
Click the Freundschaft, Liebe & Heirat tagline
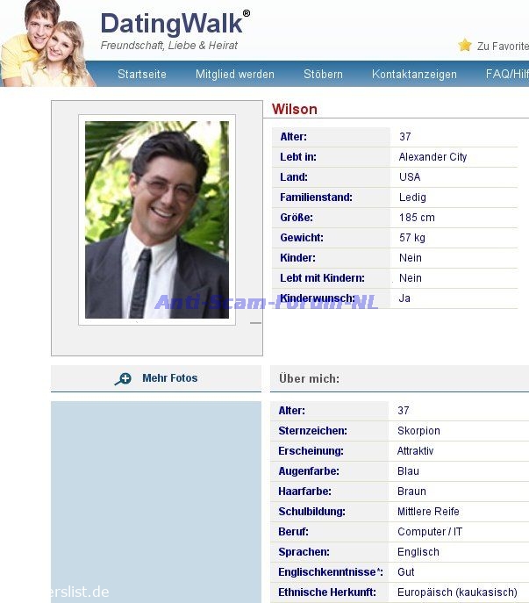click(169, 46)
